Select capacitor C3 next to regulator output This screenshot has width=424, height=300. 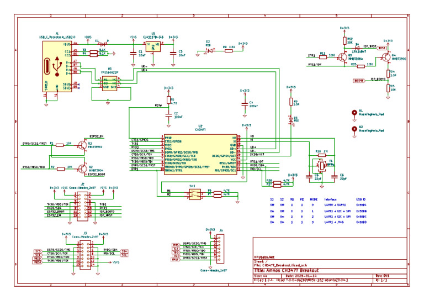pos(173,53)
